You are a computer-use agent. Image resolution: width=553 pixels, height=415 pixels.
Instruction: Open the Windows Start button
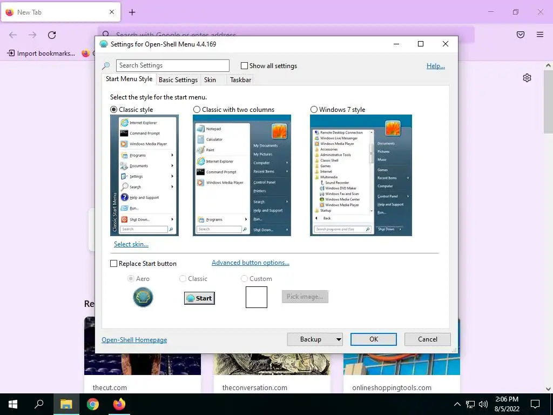pyautogui.click(x=13, y=404)
